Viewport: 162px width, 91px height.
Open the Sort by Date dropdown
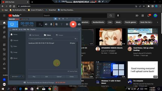72,71
